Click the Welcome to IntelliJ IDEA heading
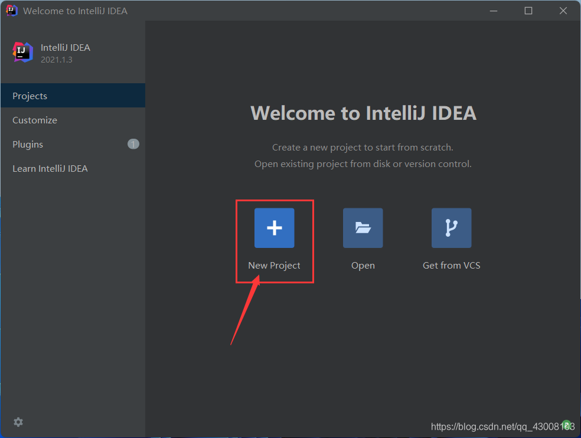The width and height of the screenshot is (581, 438). pyautogui.click(x=364, y=113)
